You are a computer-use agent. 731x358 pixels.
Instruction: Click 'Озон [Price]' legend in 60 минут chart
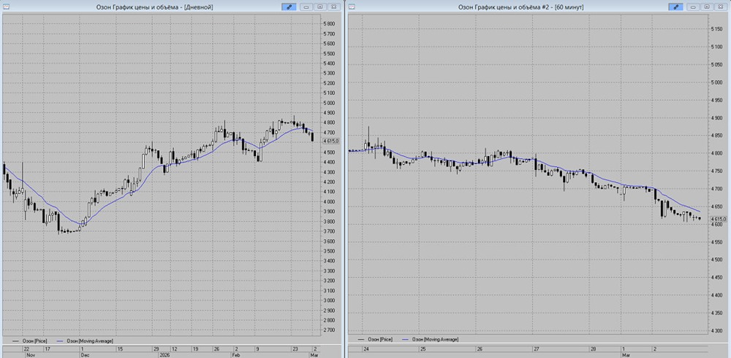(379, 340)
